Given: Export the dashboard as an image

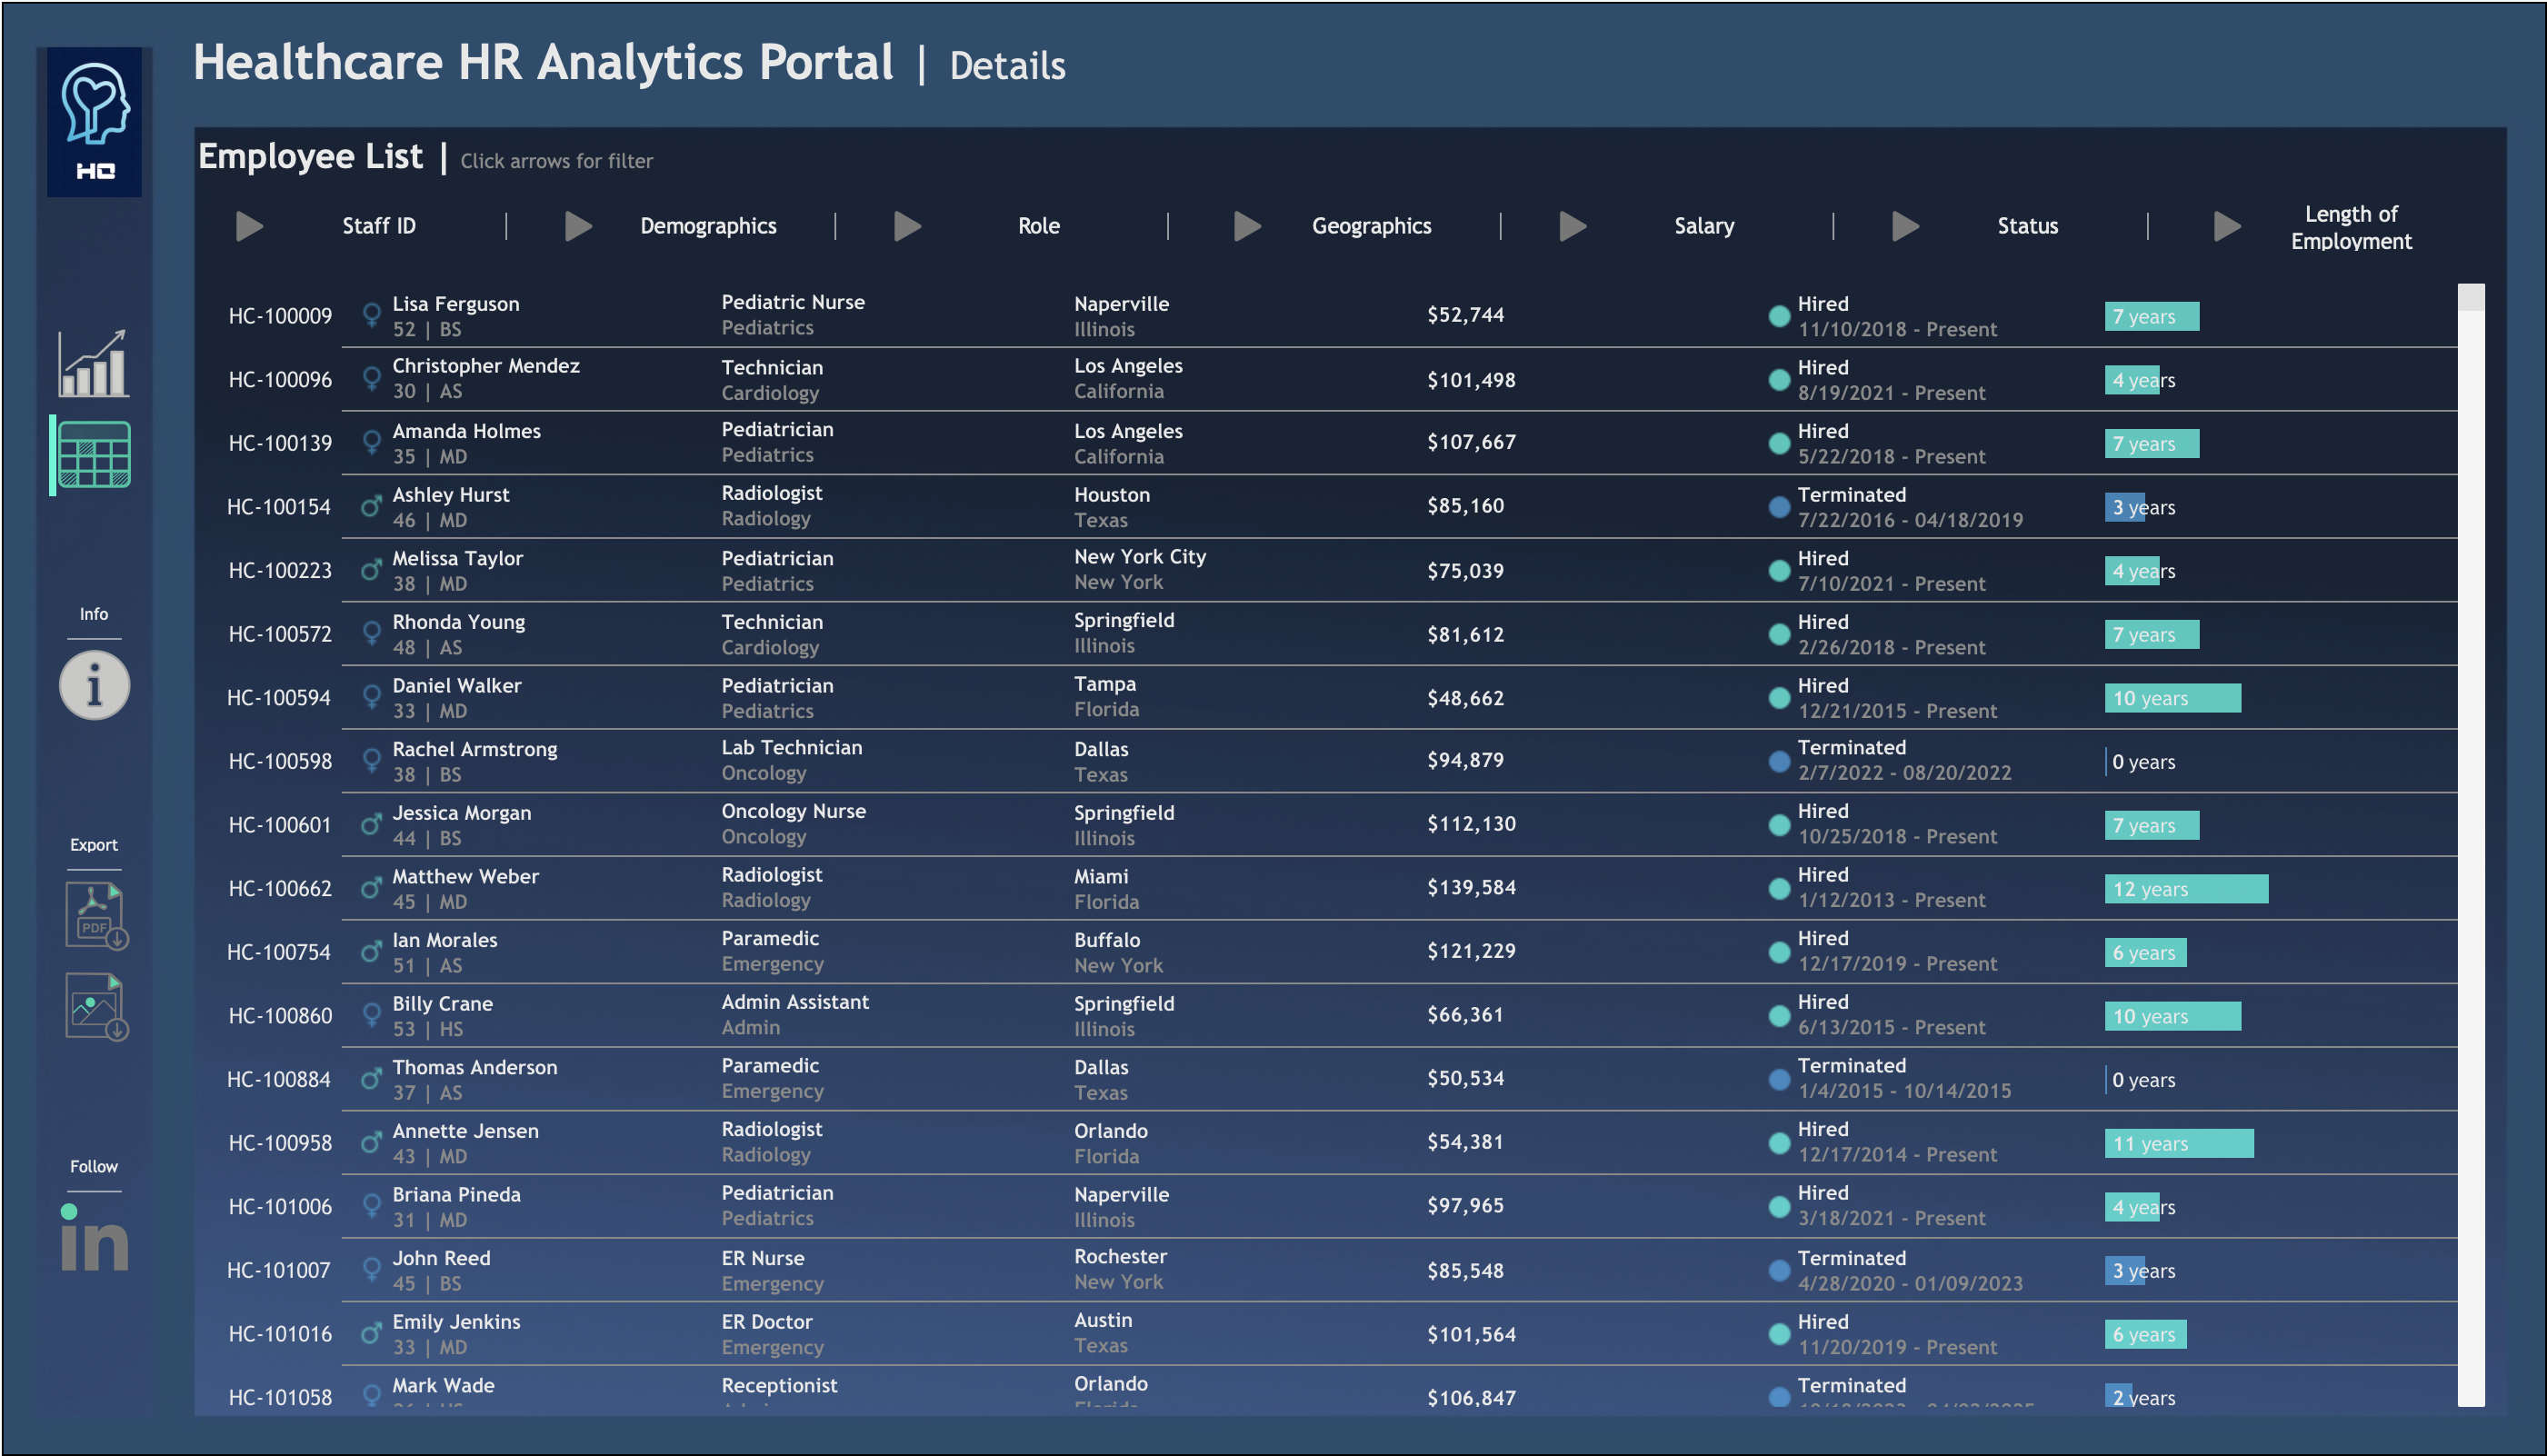Looking at the screenshot, I should 95,1006.
